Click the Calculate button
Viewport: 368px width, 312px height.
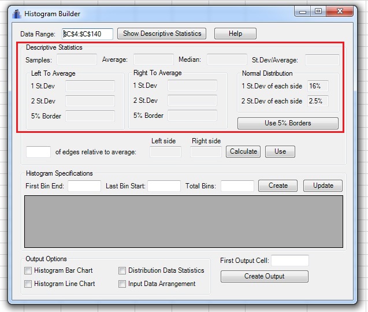(243, 151)
